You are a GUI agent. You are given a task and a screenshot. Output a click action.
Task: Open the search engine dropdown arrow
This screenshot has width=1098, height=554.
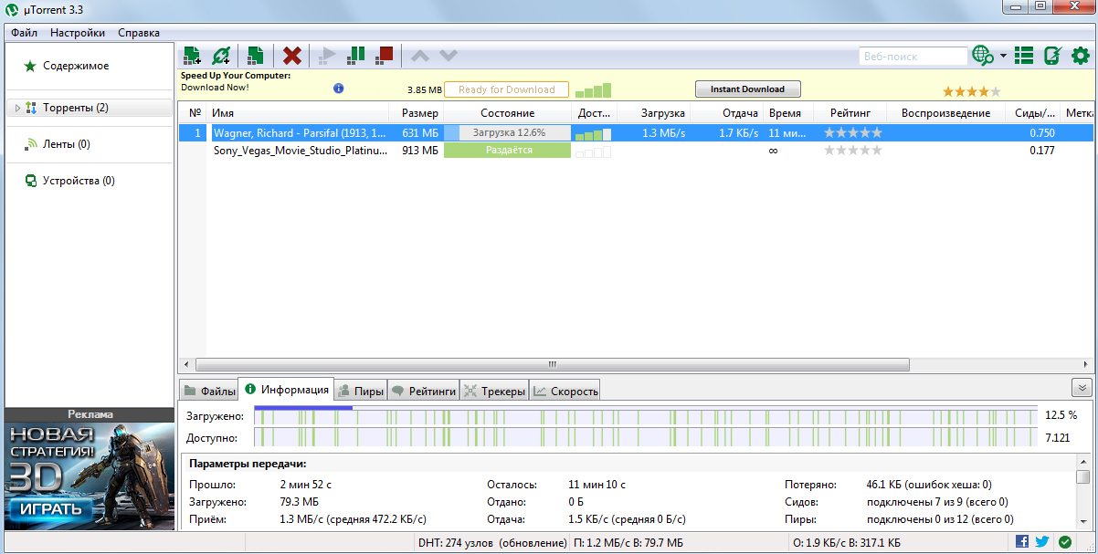coord(1003,56)
